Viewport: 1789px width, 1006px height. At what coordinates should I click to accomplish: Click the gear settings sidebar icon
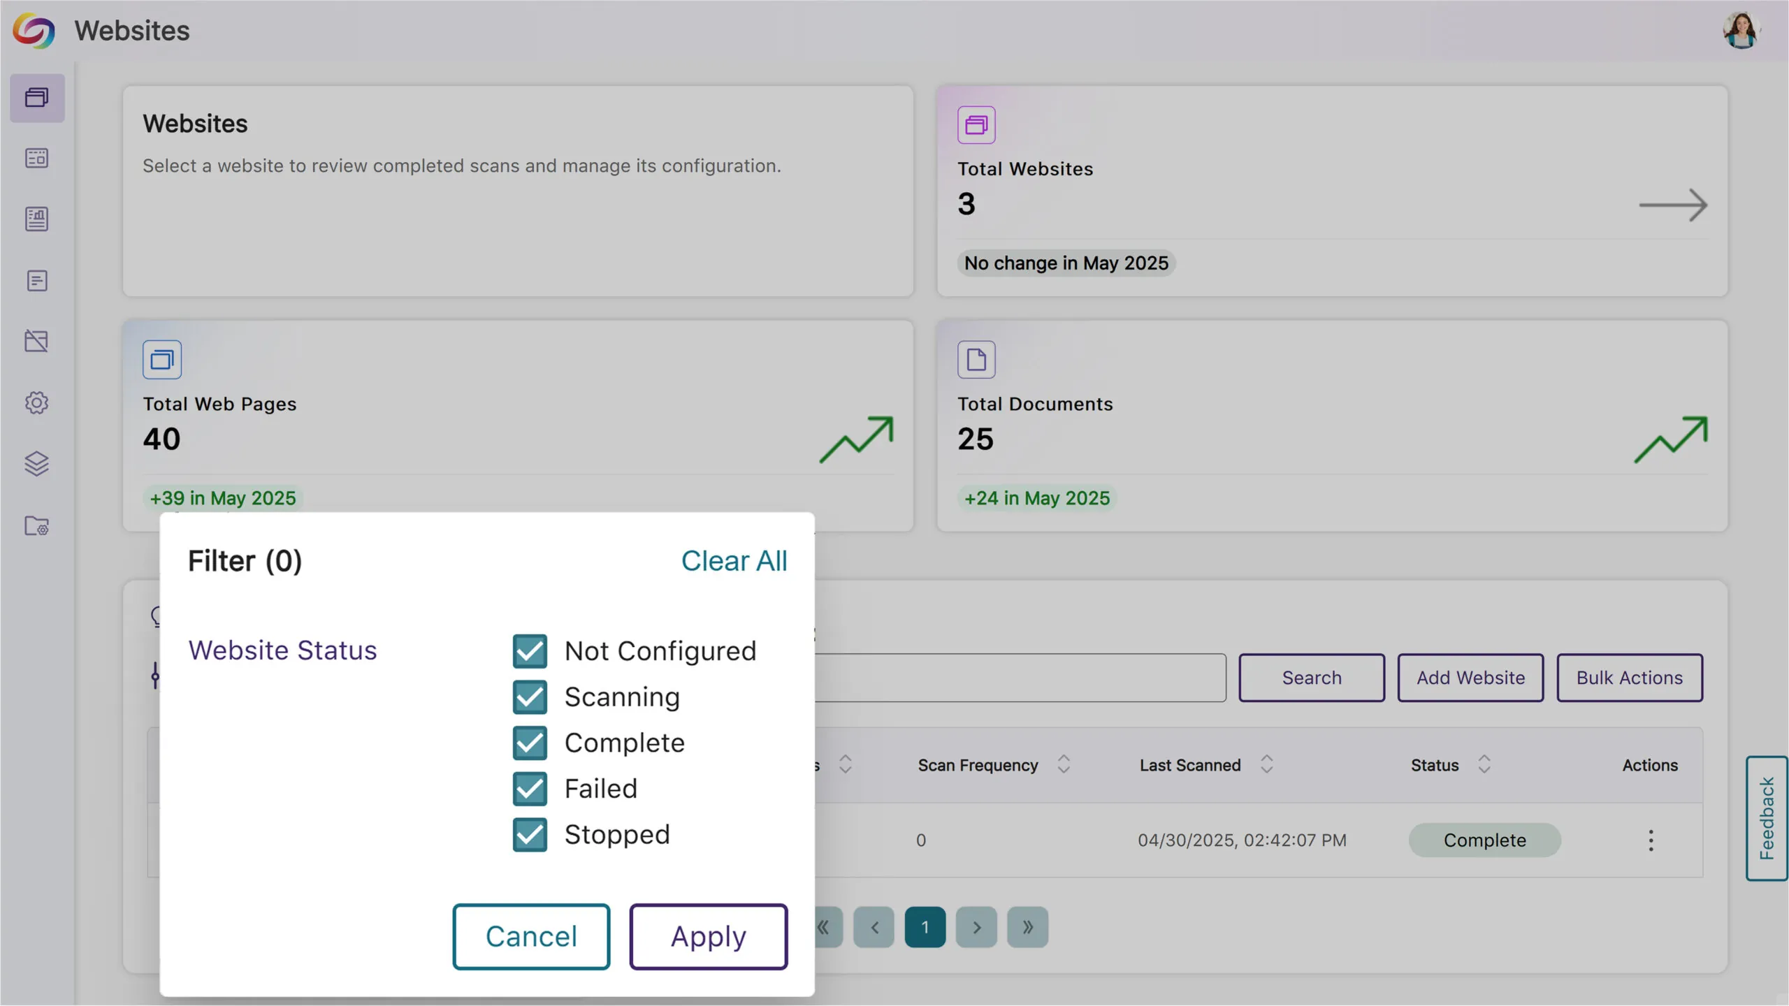(x=37, y=402)
